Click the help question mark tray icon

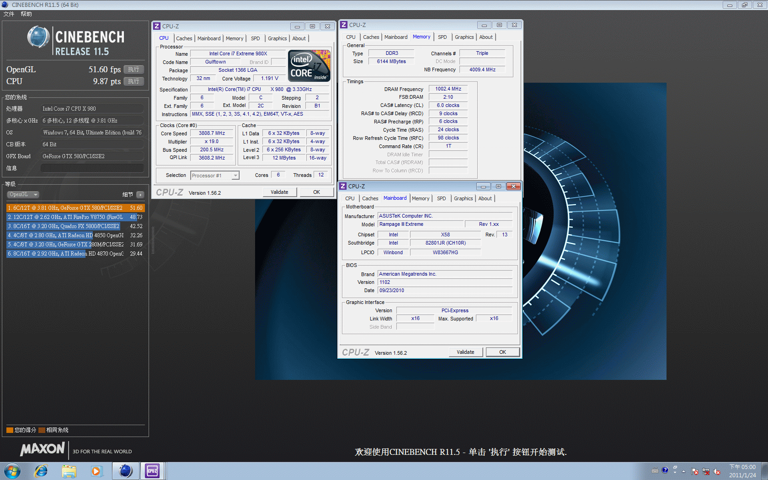(x=665, y=470)
